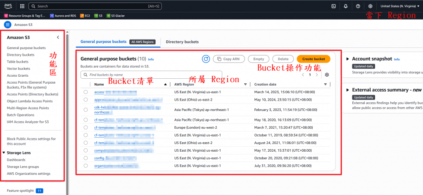Select the bucket starting with 'config'
Viewport: 423px width, 195px height.
[86, 158]
